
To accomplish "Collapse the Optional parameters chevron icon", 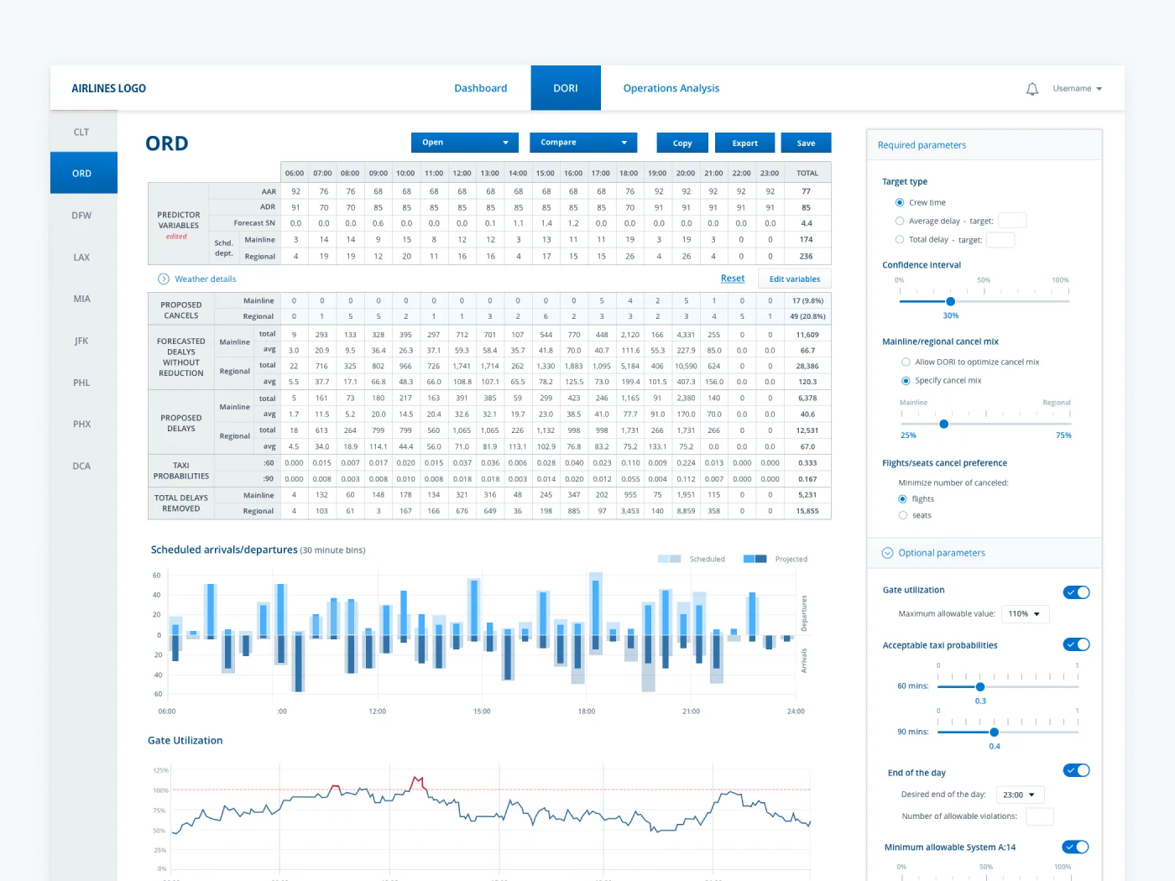I will tap(887, 553).
